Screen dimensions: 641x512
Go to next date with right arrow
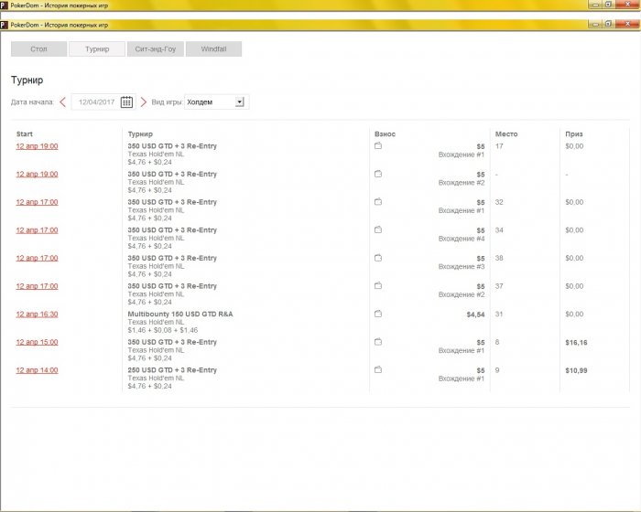coord(143,102)
